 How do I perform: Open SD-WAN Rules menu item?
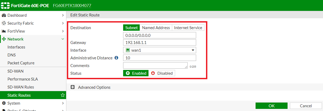(21, 87)
